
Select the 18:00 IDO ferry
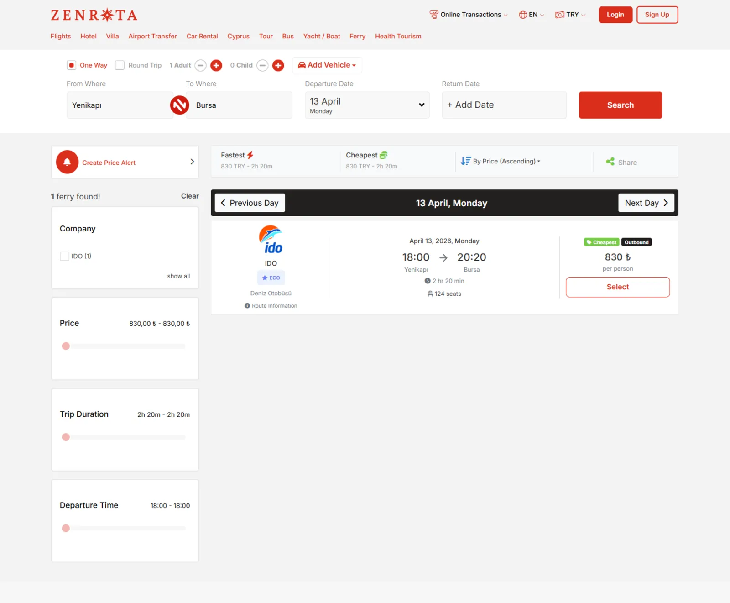pyautogui.click(x=617, y=287)
